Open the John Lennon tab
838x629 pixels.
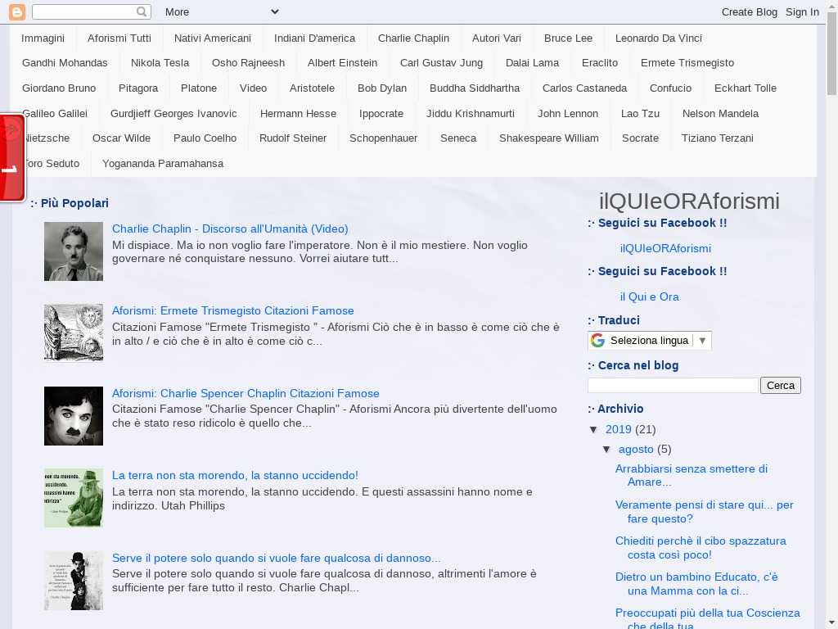point(568,113)
